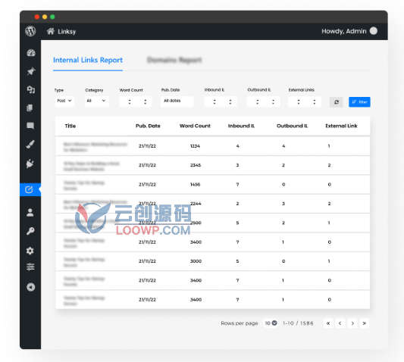
Task: Open the Rows per page dropdown
Action: pos(271,323)
